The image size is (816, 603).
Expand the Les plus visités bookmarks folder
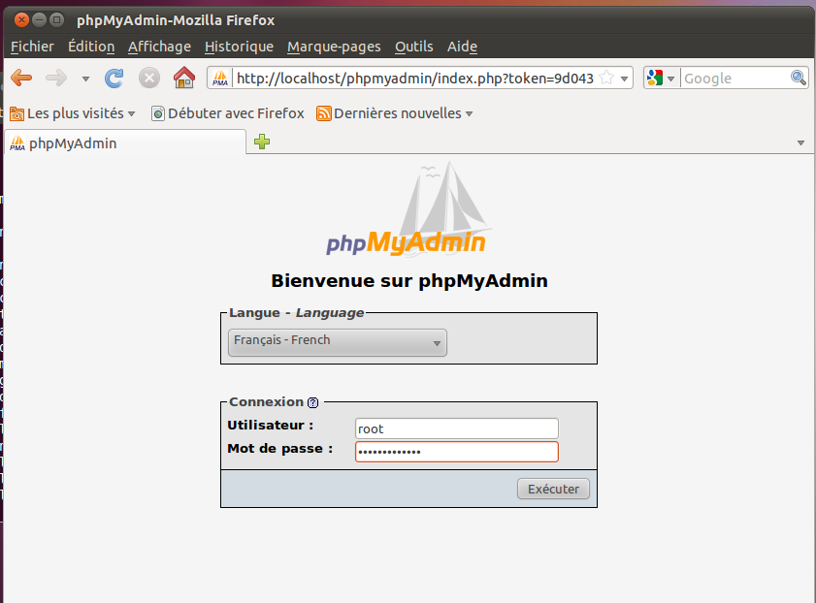click(x=73, y=113)
